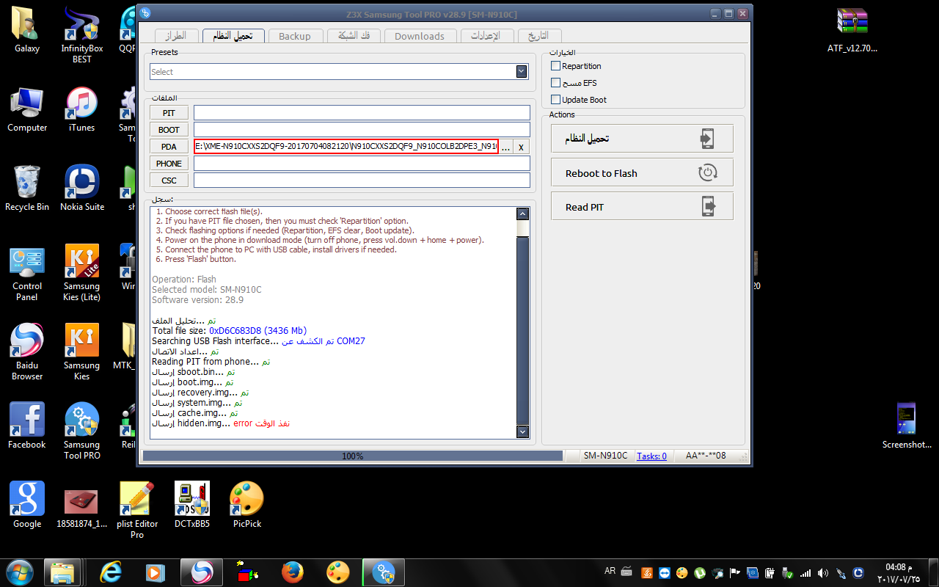Image resolution: width=939 pixels, height=587 pixels.
Task: Open the iTunes desktop shortcut
Action: 81,109
